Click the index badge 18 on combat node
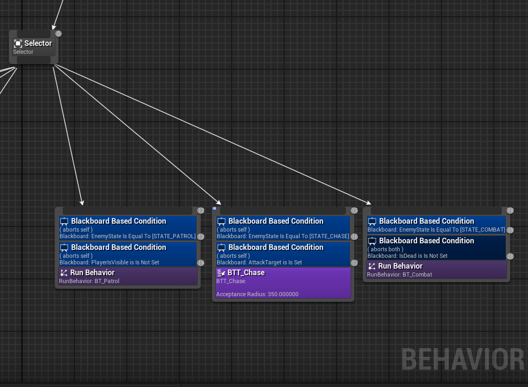The image size is (528, 387). (510, 211)
